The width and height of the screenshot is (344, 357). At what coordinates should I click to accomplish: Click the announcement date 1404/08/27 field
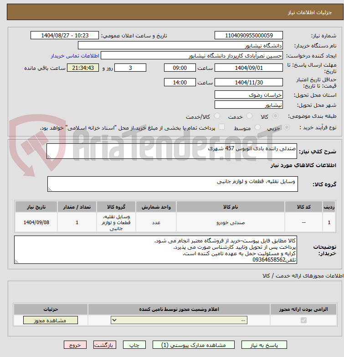click(65, 35)
